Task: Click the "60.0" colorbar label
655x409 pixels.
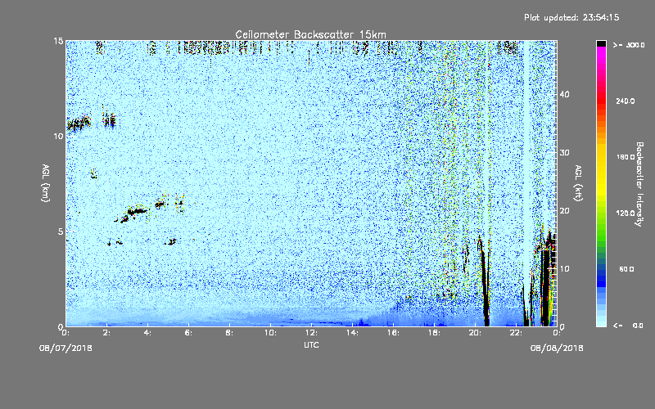Action: tap(627, 269)
